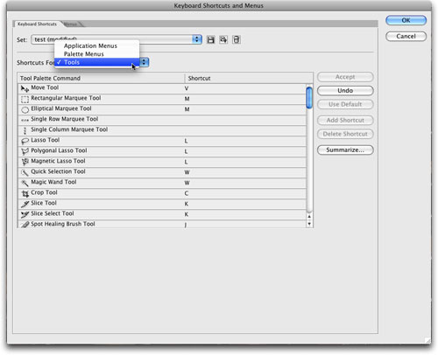438x355 pixels.
Task: Select the Polygonal Lasso Tool icon
Action: click(25, 151)
